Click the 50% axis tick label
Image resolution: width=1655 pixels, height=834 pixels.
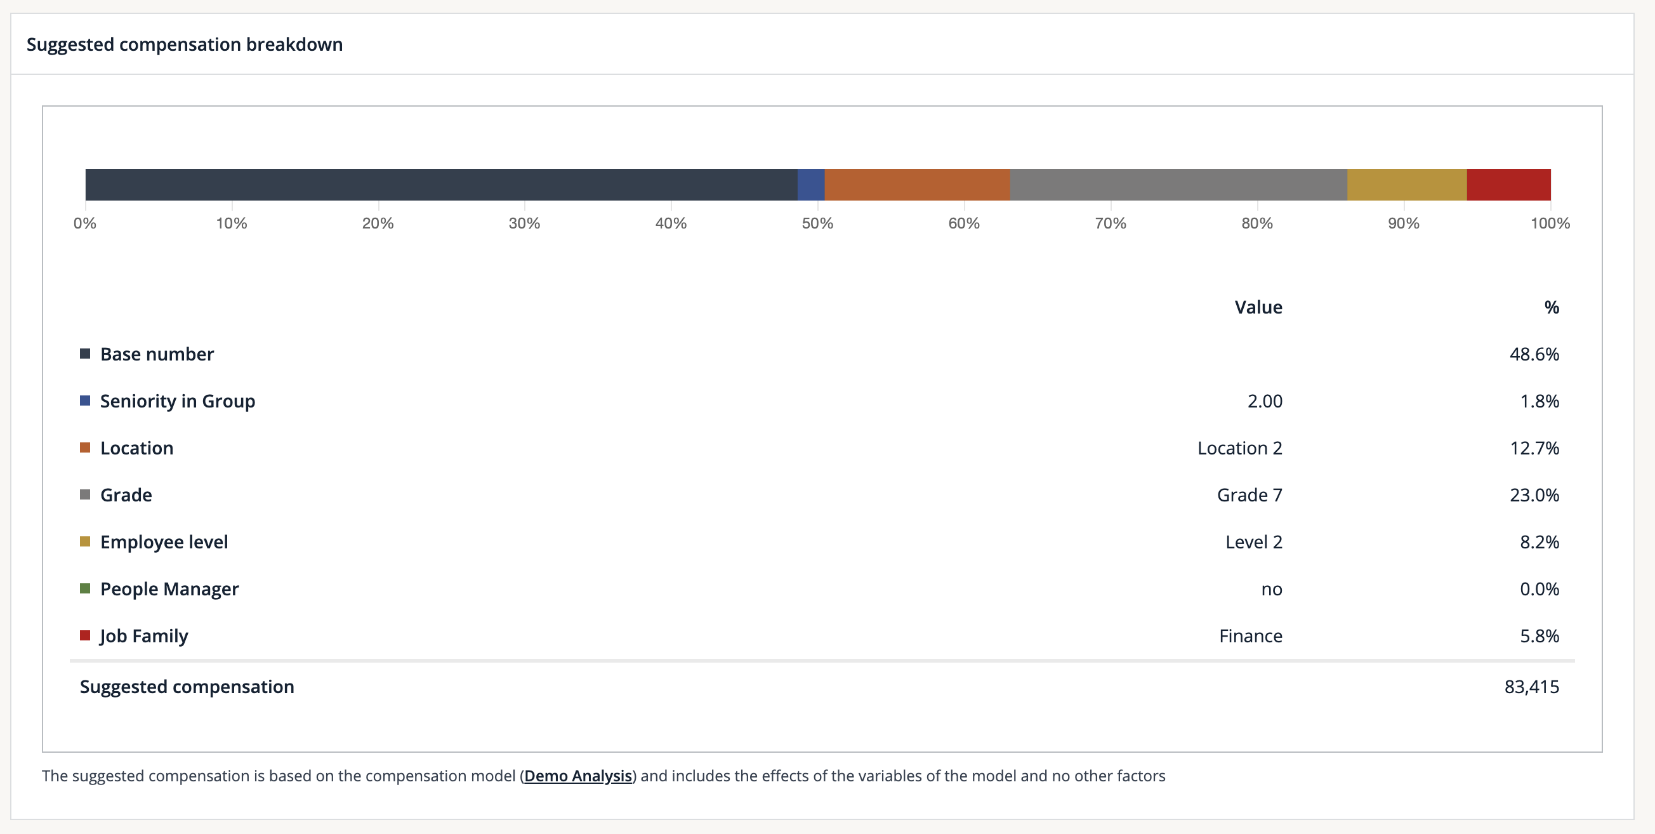[817, 223]
